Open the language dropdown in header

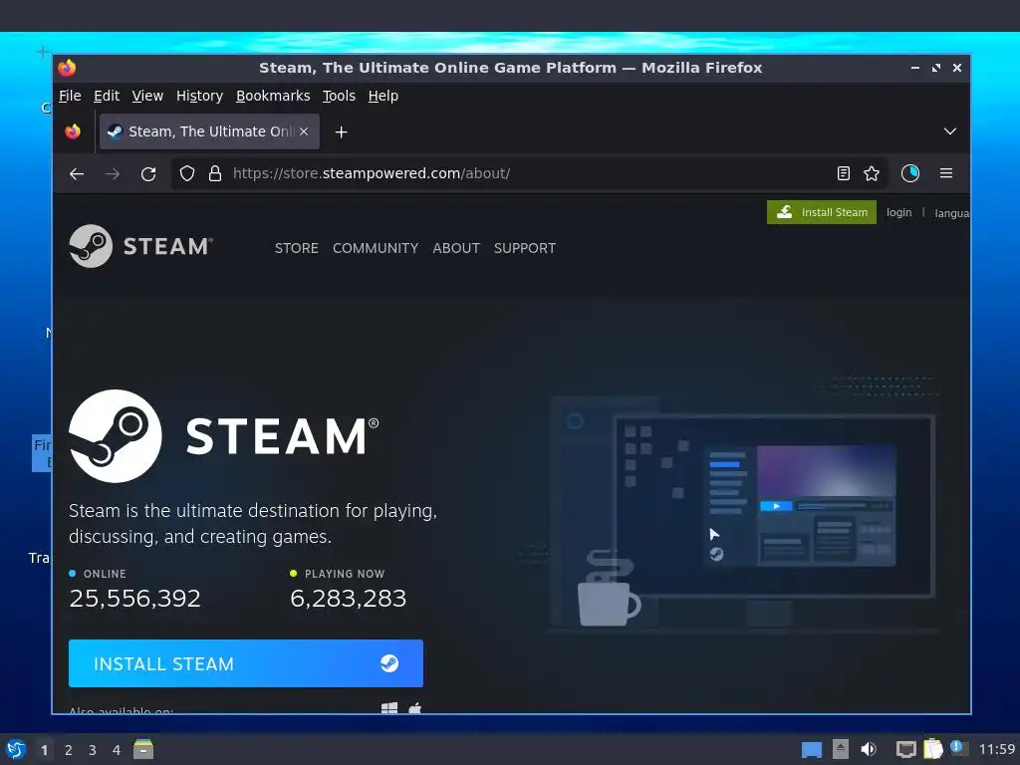951,213
